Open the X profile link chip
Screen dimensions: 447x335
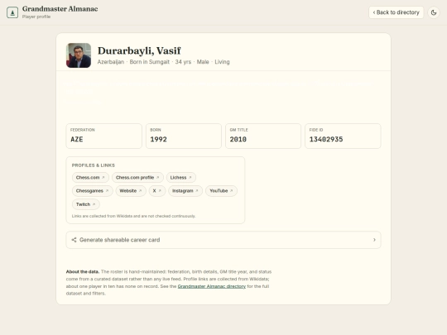(x=157, y=191)
